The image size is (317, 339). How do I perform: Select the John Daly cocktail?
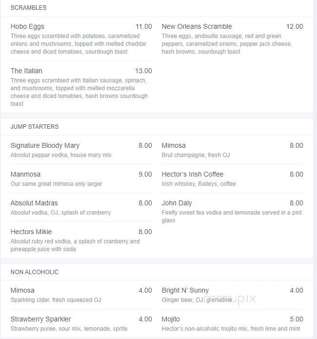tap(177, 203)
